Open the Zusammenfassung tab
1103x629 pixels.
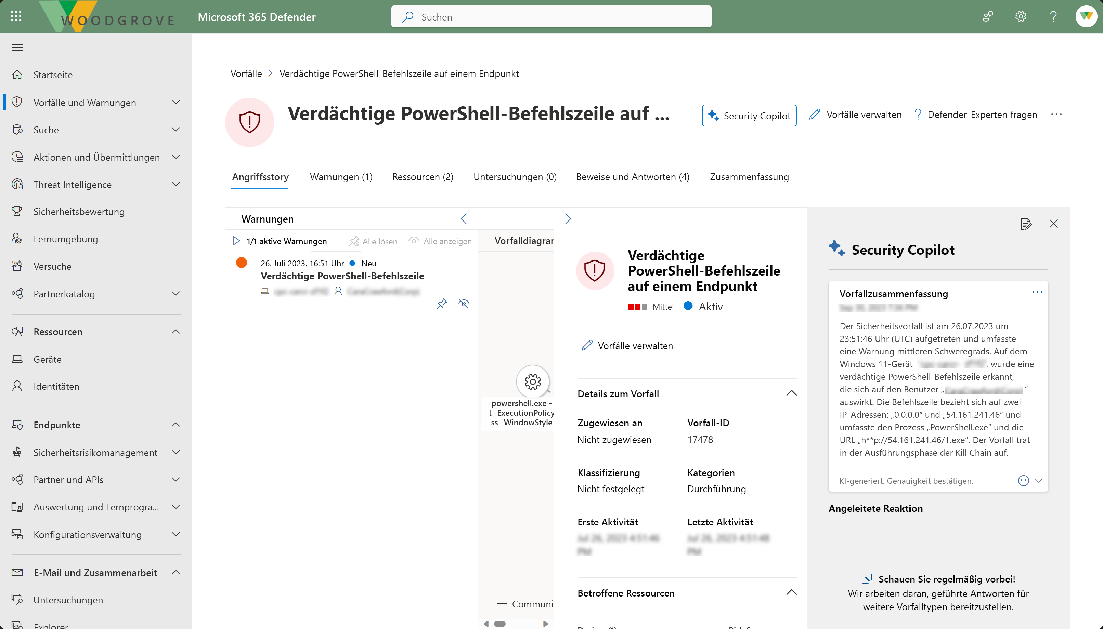click(x=749, y=177)
